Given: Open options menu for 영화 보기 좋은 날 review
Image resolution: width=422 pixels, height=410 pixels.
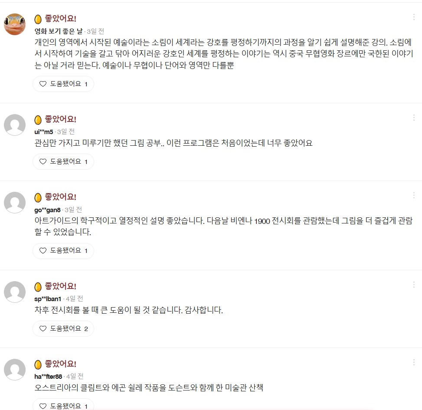Looking at the screenshot, I should pyautogui.click(x=414, y=17).
